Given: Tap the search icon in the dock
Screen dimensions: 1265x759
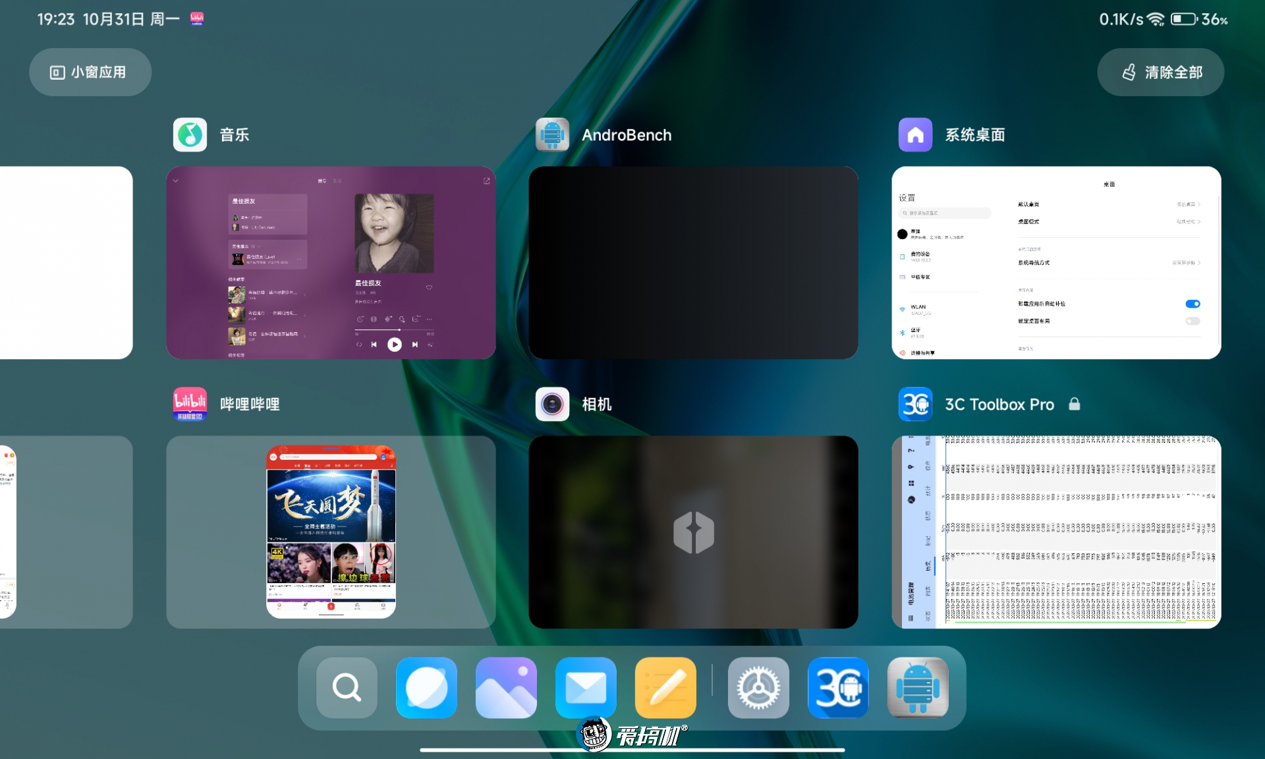Looking at the screenshot, I should [x=347, y=688].
